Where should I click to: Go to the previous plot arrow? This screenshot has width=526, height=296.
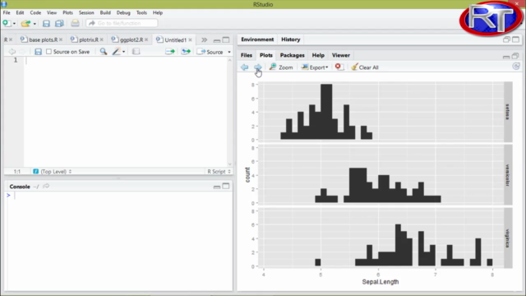click(245, 67)
